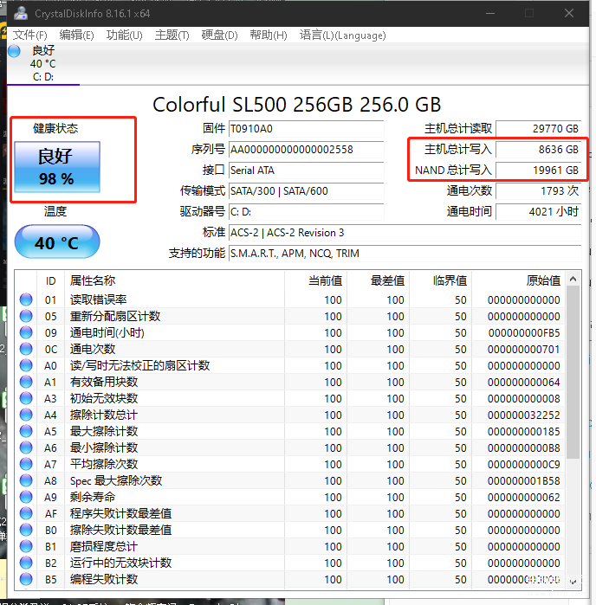This screenshot has width=596, height=605.
Task: Click status orb for AF 程序失败计数最差值
Action: pos(26,513)
